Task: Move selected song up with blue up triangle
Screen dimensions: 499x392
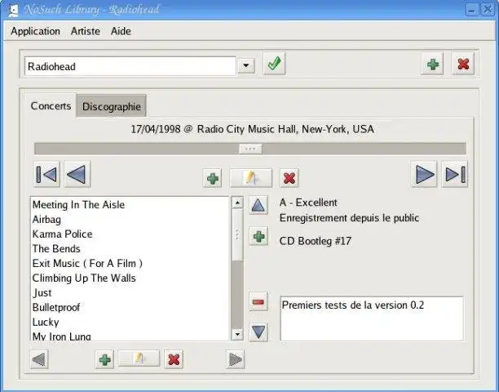Action: (x=258, y=205)
